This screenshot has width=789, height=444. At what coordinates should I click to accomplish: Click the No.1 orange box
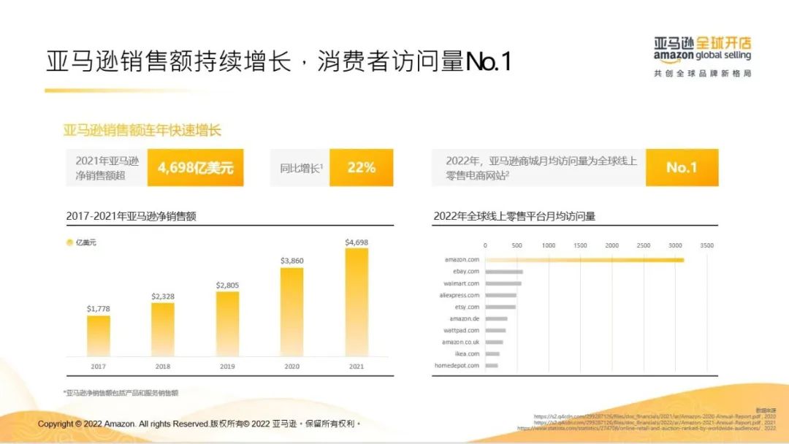point(682,167)
